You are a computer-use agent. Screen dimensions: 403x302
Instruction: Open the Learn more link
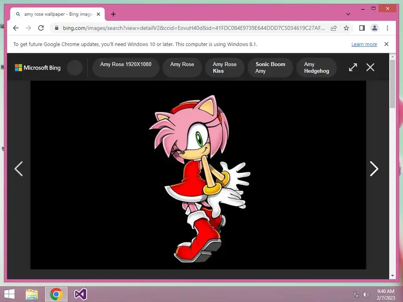click(364, 44)
